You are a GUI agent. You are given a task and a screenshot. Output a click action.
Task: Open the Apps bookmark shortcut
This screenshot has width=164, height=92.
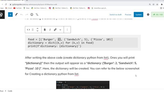pyautogui.click(x=2, y=8)
